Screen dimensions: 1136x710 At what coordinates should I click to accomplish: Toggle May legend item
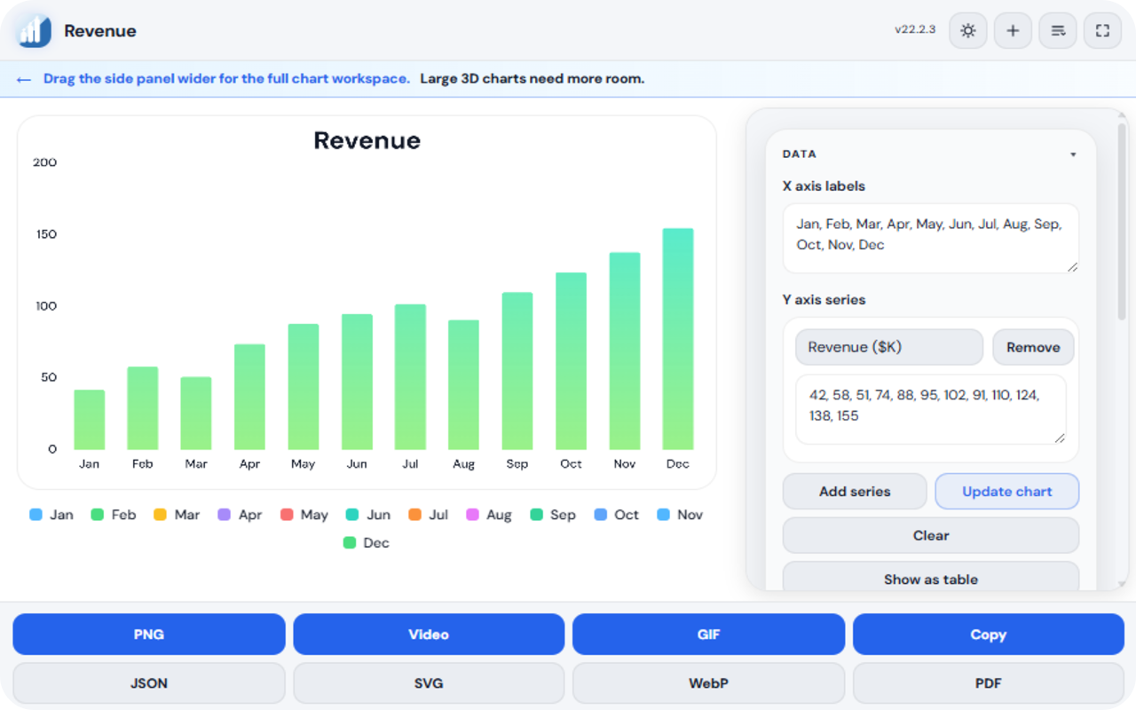pyautogui.click(x=304, y=515)
